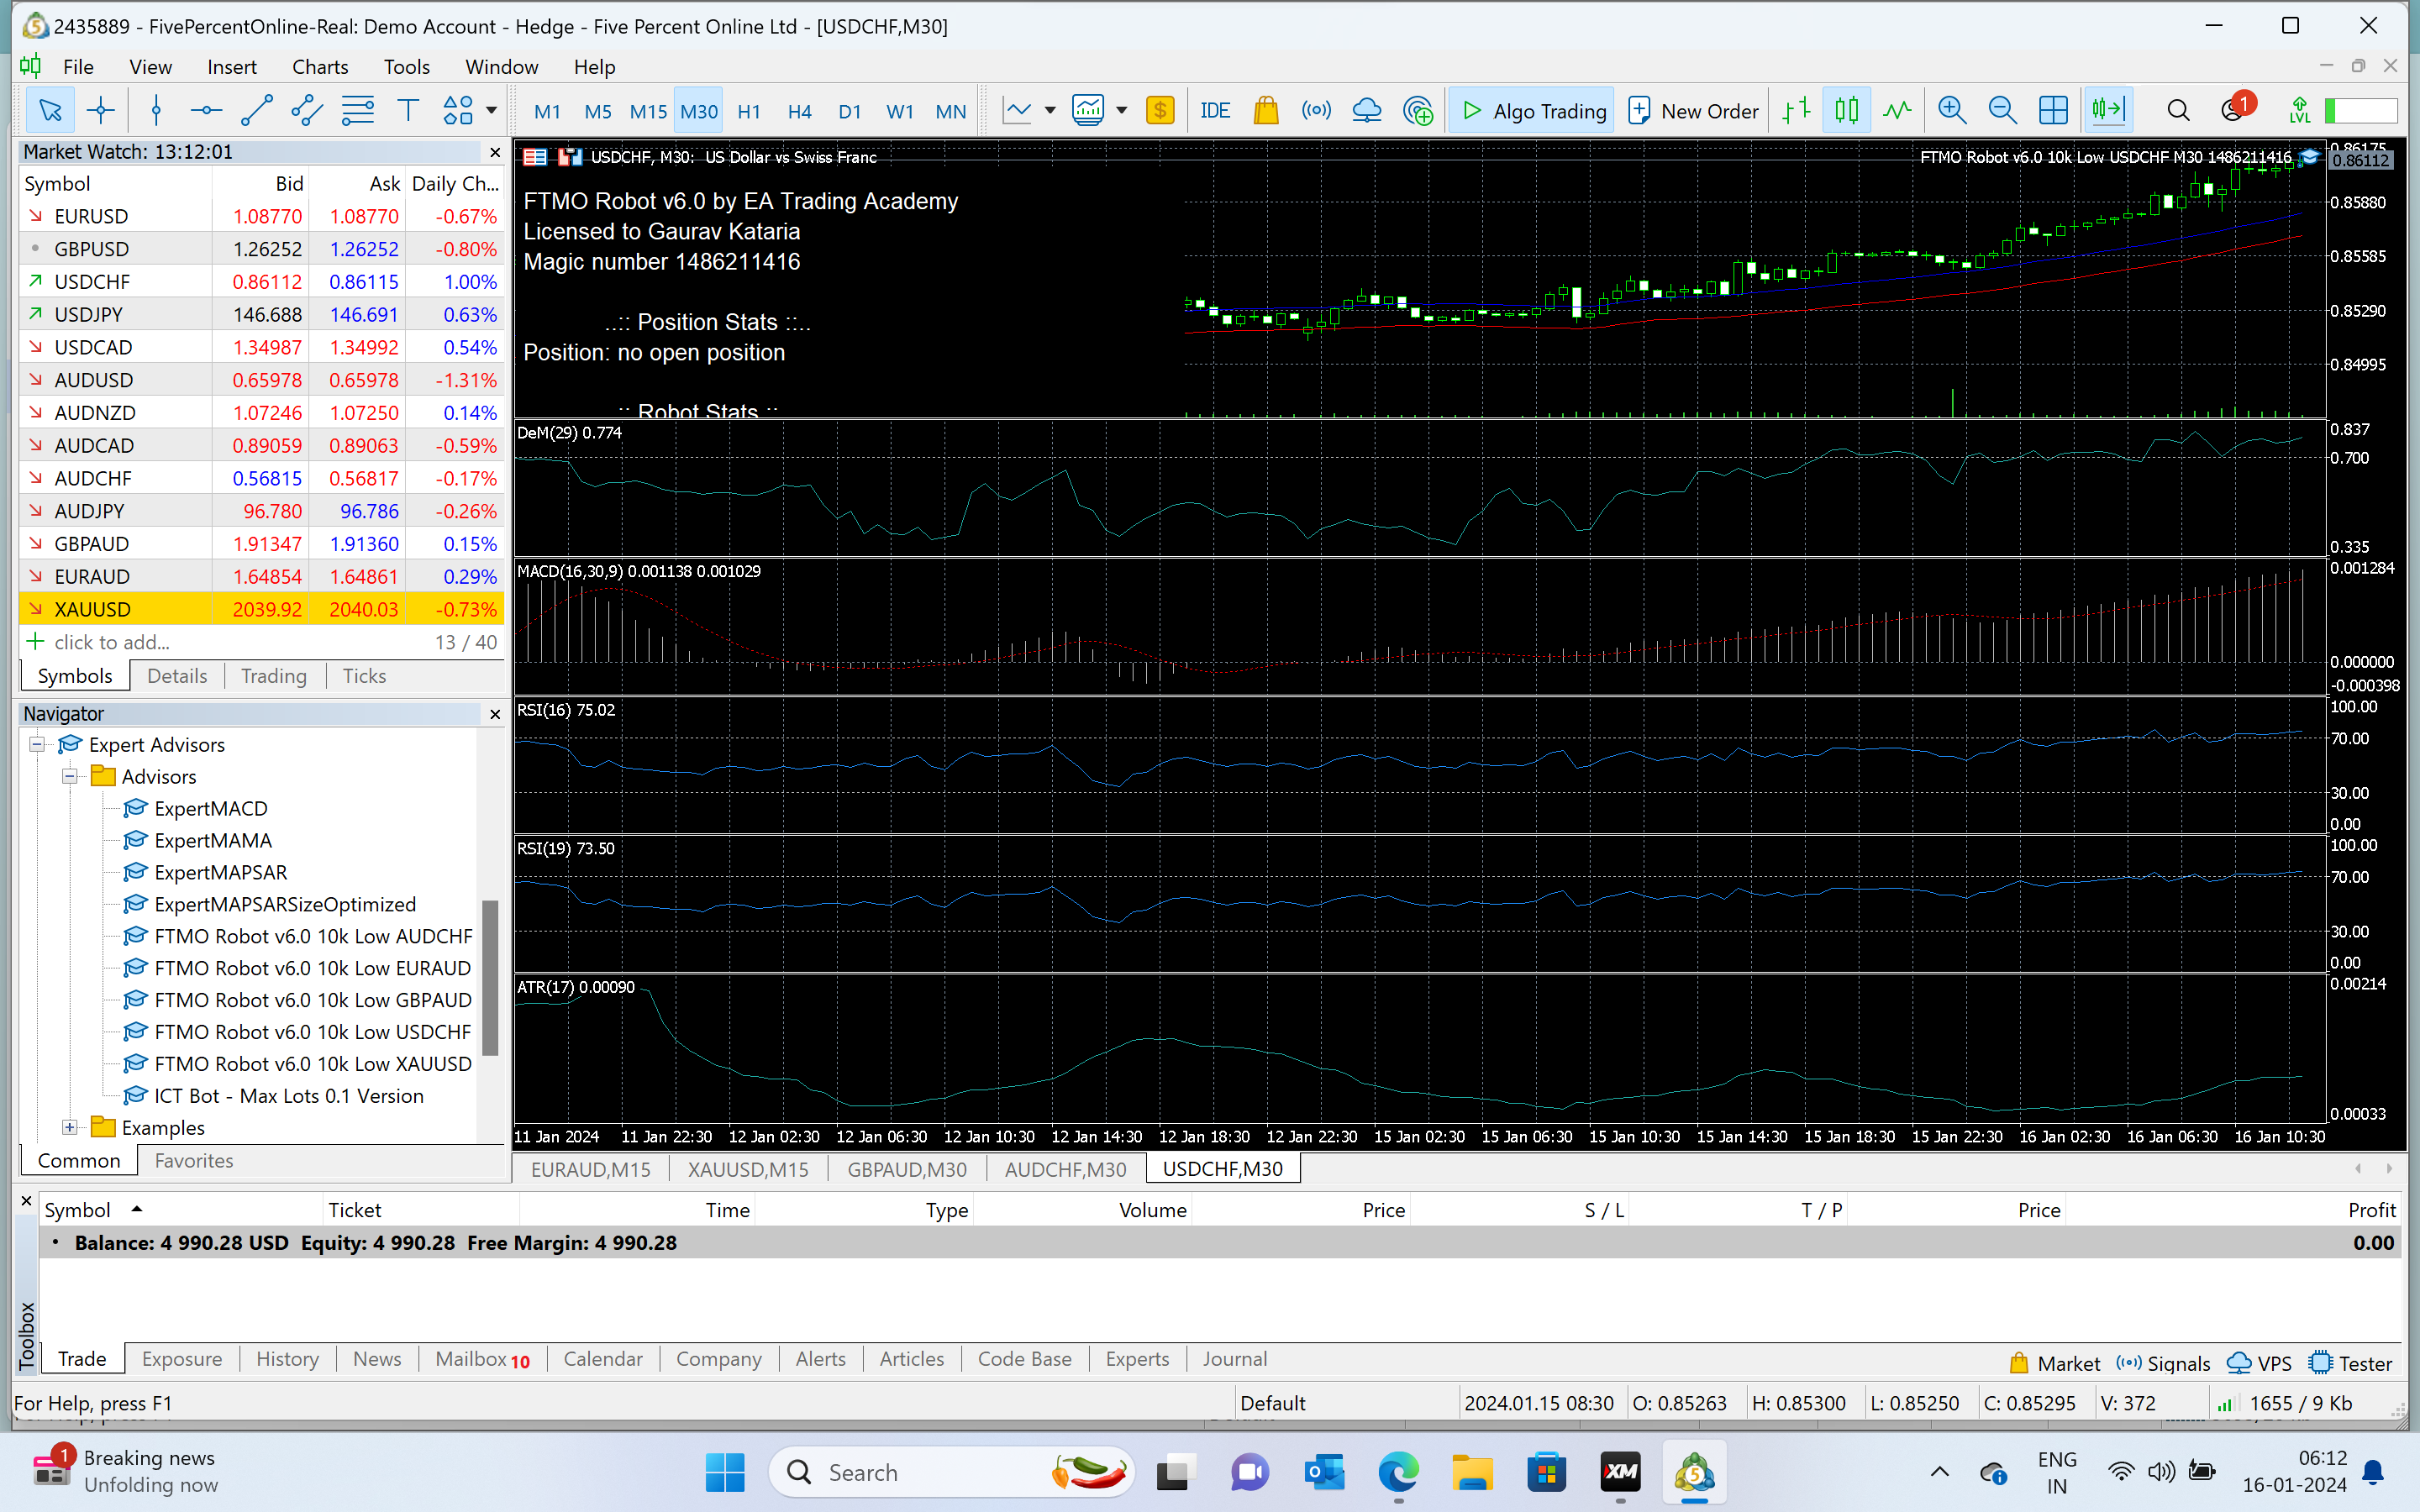Screen dimensions: 2420x1512
Task: Open the EURAUD,M15 chart tab
Action: [590, 1169]
